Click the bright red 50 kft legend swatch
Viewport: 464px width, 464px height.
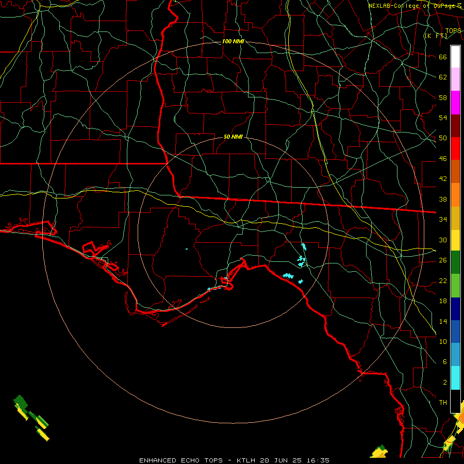[455, 148]
